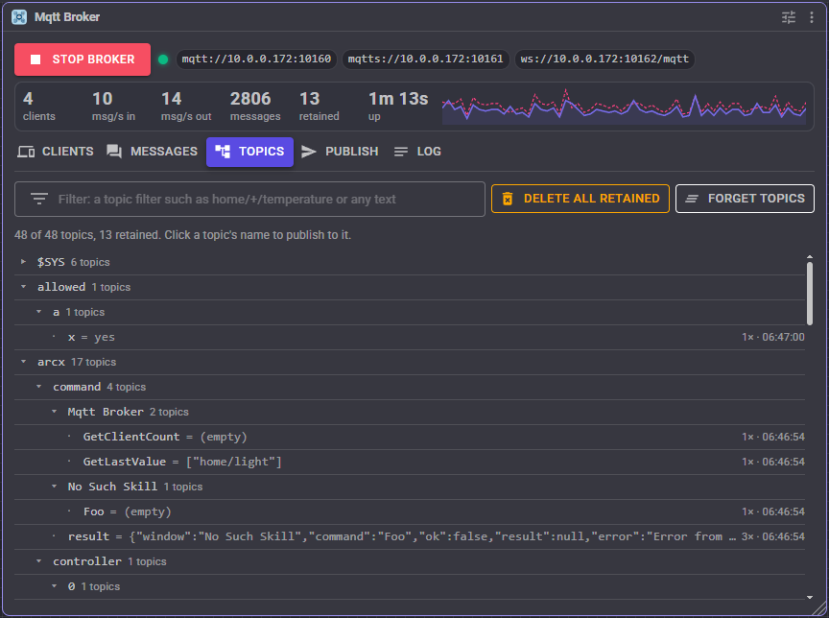Select the Topics tab

249,152
